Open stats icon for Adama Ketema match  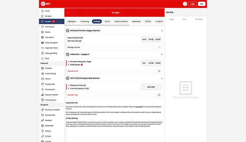pyautogui.click(x=159, y=47)
